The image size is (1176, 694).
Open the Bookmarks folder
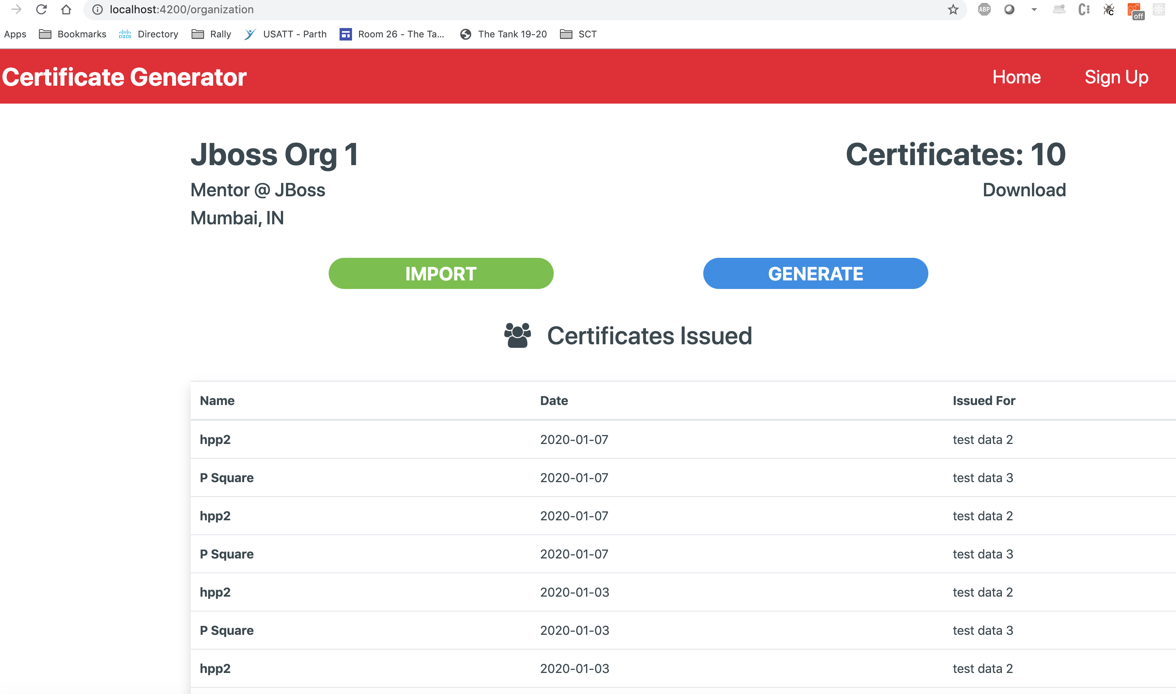click(72, 34)
